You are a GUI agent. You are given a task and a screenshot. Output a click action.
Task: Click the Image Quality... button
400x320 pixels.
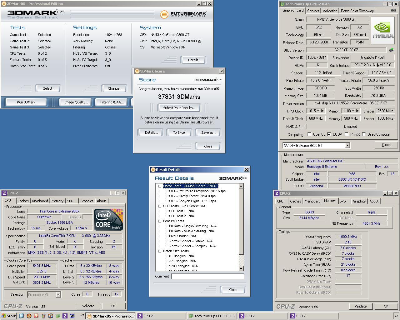coord(76,102)
